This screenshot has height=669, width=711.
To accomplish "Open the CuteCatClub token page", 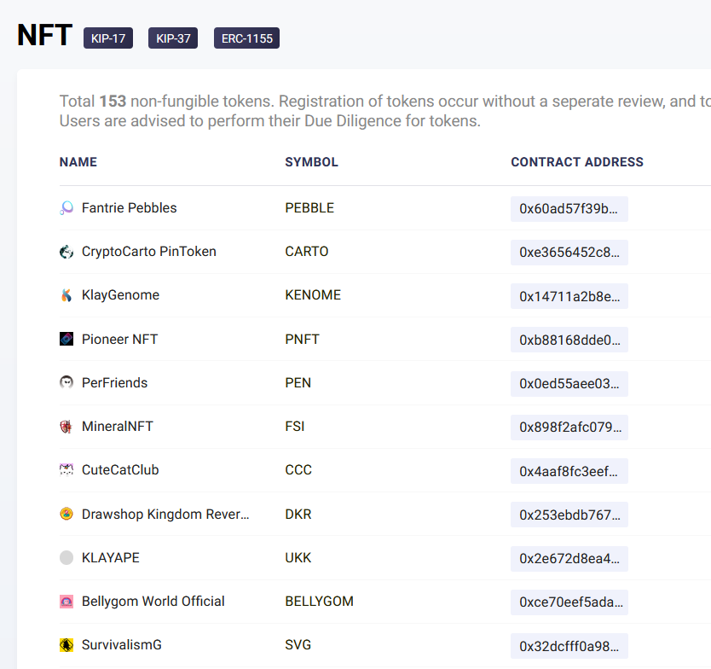I will coord(120,470).
